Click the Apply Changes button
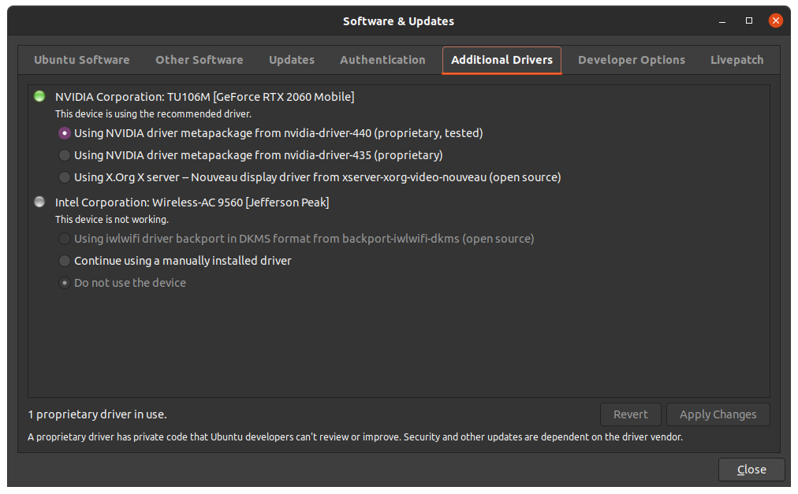Screen dimensions: 798x494 click(718, 414)
